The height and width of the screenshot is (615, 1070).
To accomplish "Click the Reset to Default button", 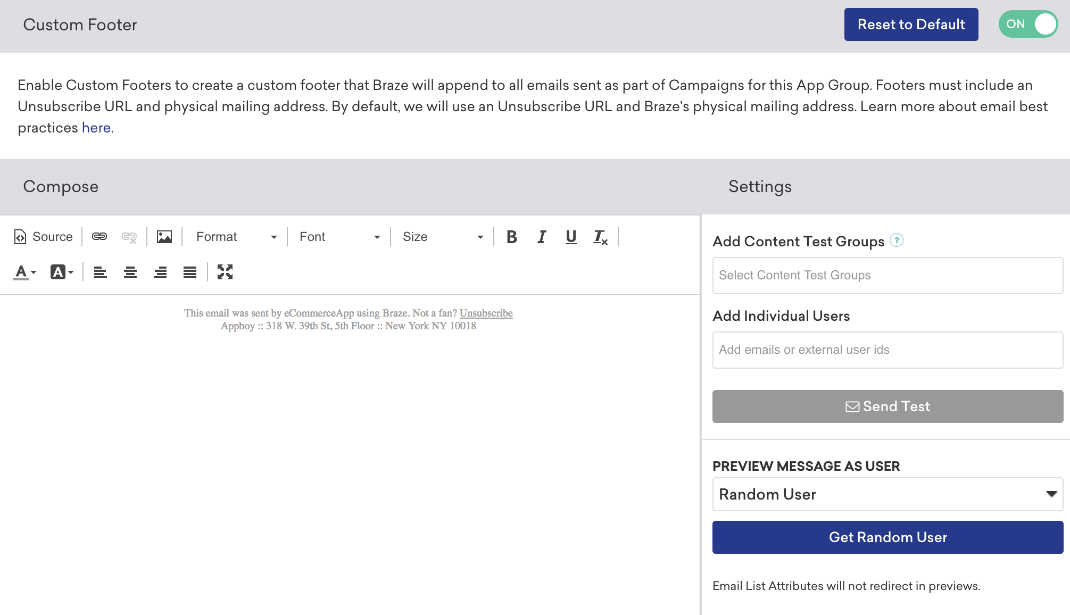I will (912, 24).
